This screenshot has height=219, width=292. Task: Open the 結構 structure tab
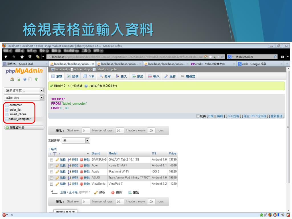[73, 76]
